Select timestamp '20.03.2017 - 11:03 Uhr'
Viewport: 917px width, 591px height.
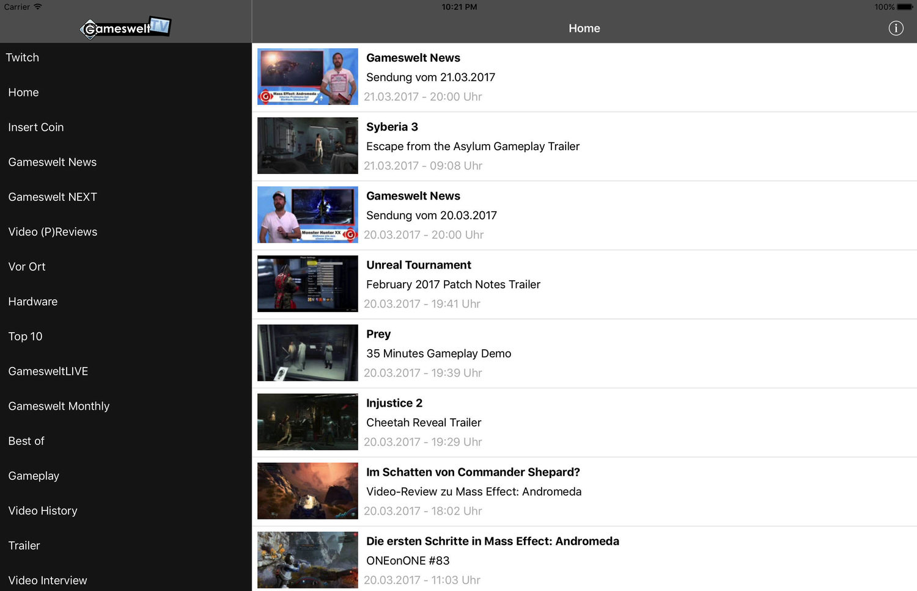[422, 579]
